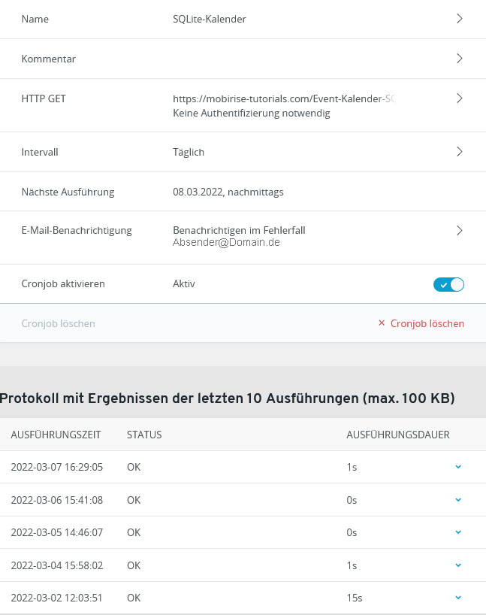Sort by AUSFÜHRUNGSZEIT column header
This screenshot has width=486, height=615.
point(56,435)
